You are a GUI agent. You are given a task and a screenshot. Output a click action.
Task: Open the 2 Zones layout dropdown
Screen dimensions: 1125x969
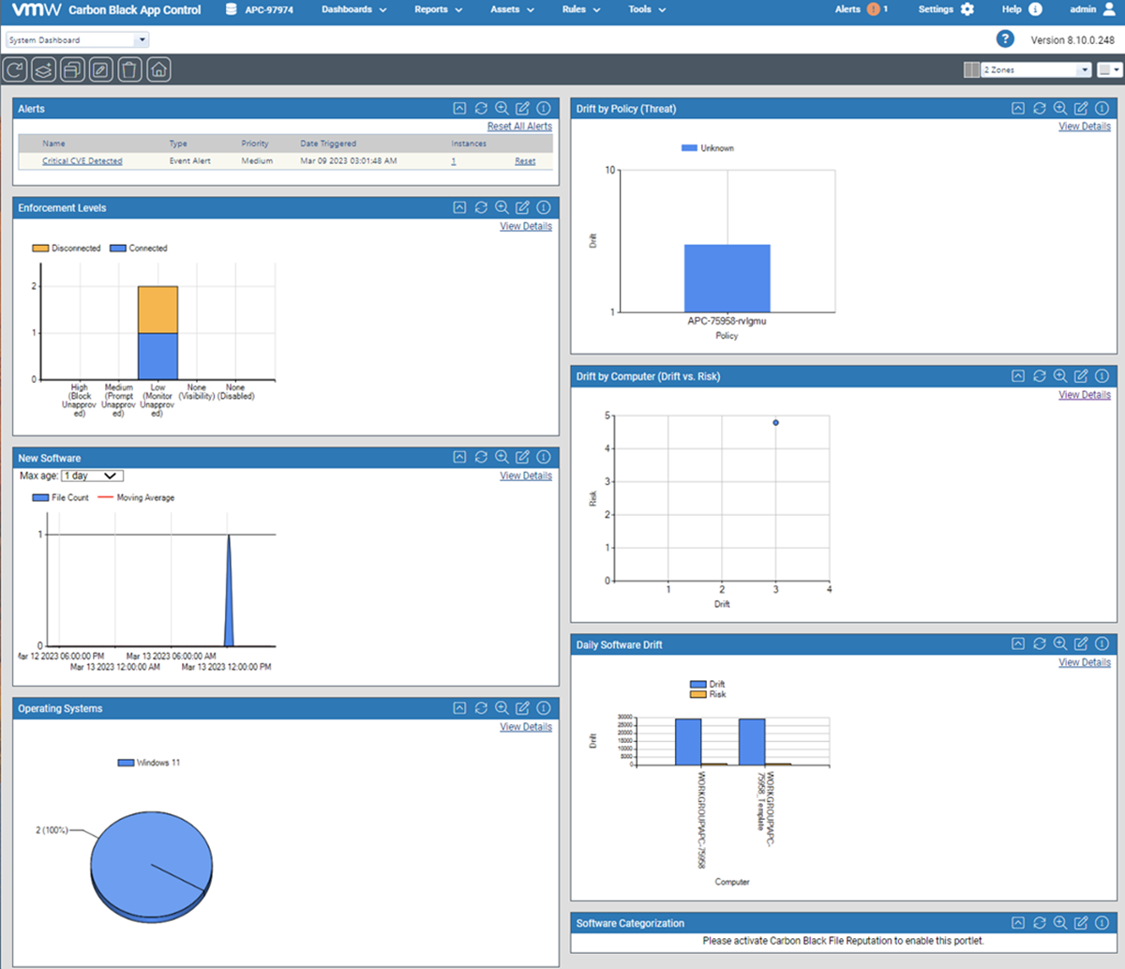[x=1086, y=68]
